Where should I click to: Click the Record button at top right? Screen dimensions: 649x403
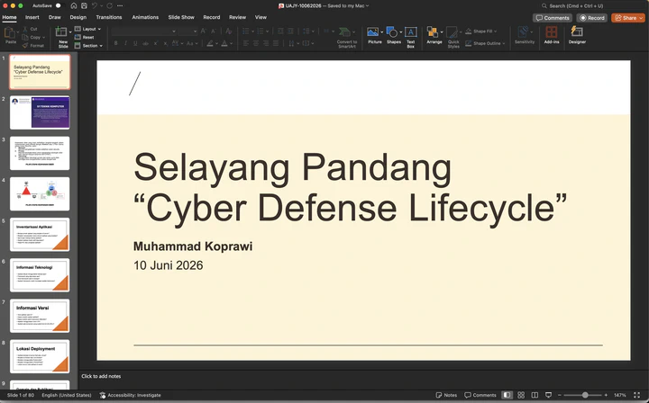point(592,18)
